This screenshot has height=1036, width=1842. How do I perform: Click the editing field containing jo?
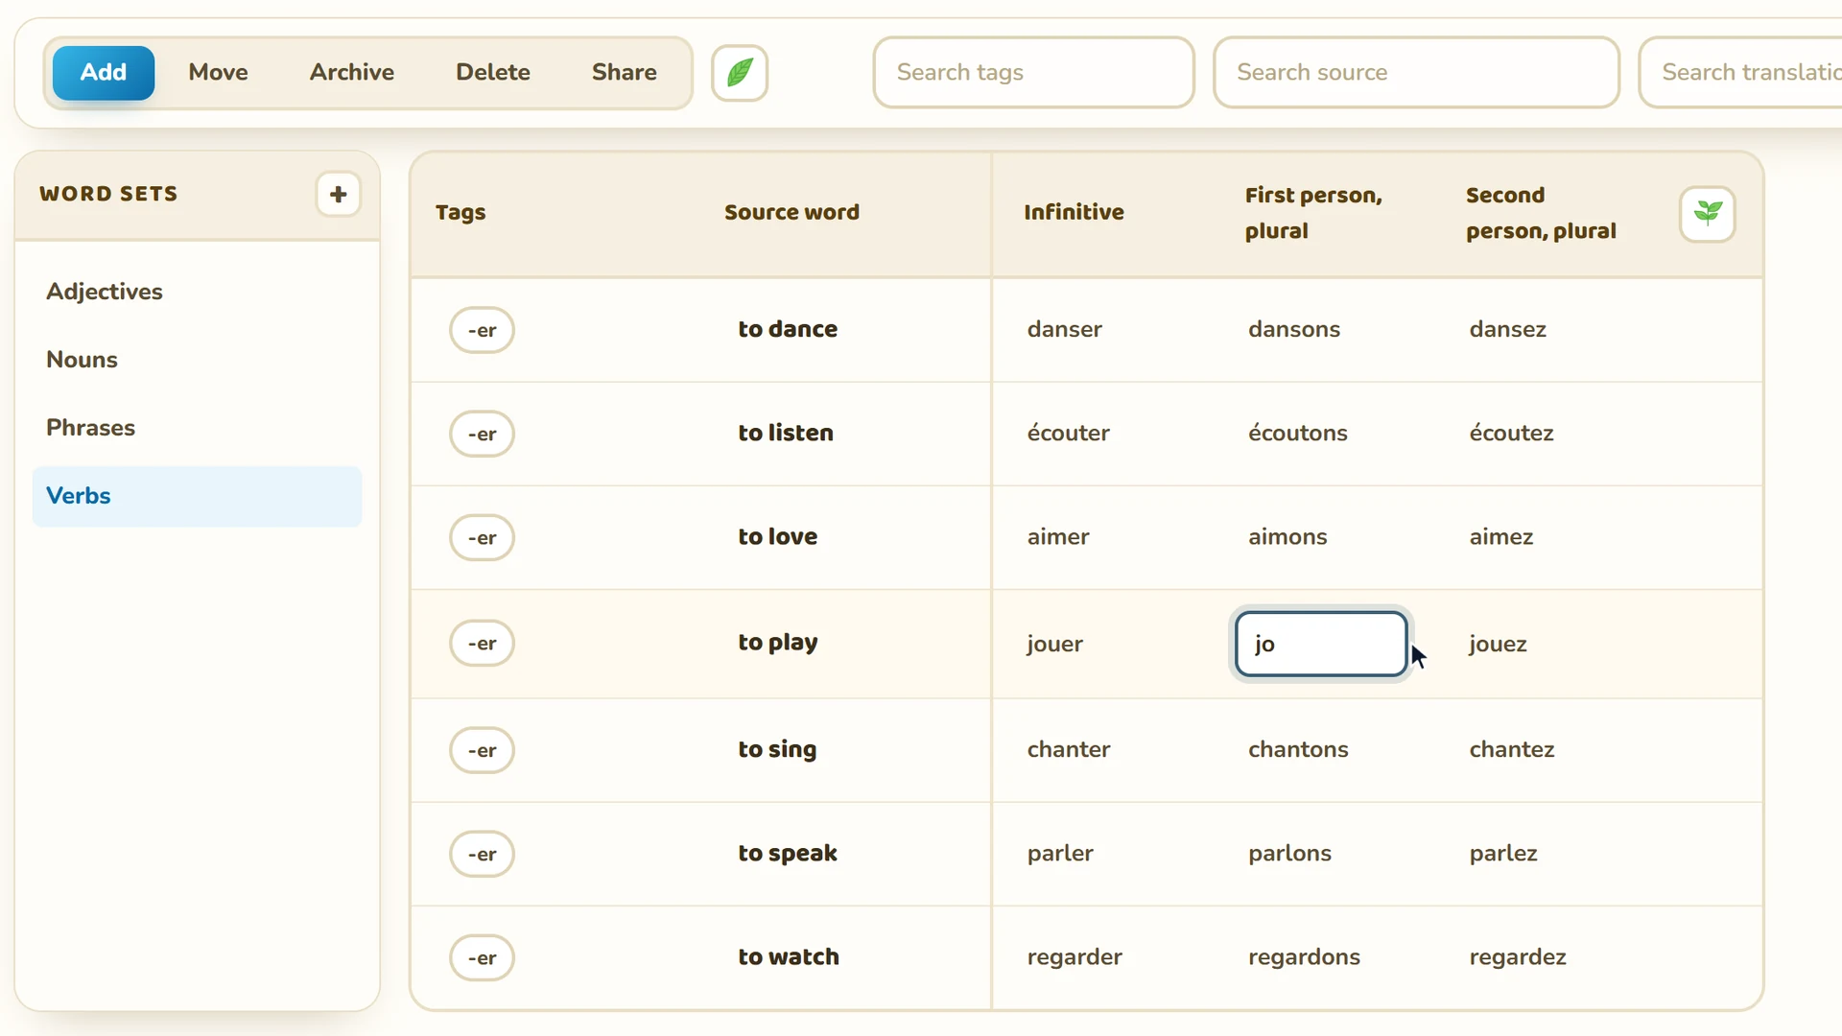click(1321, 644)
